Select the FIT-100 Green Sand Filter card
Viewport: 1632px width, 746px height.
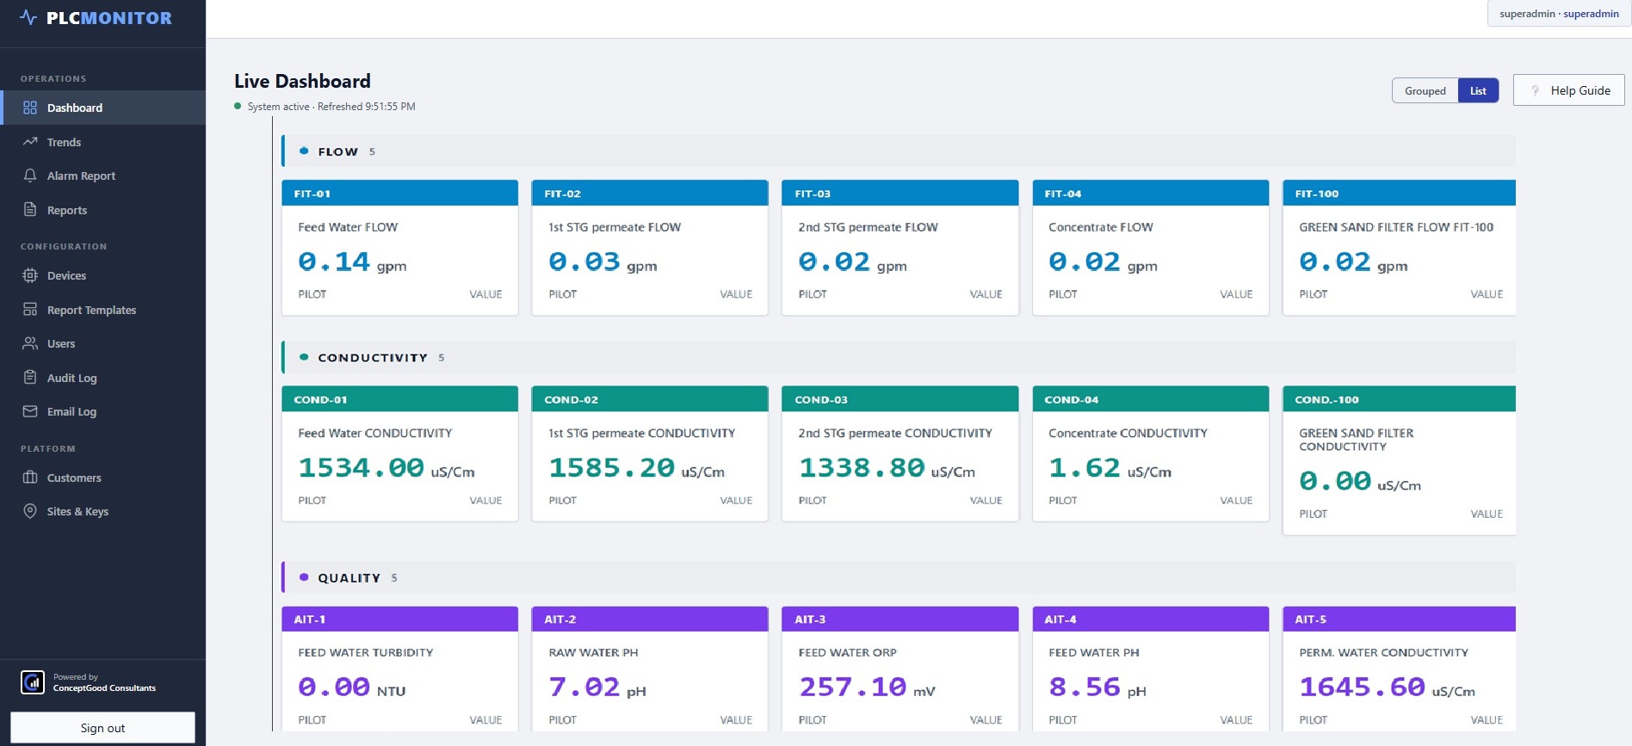coord(1400,248)
